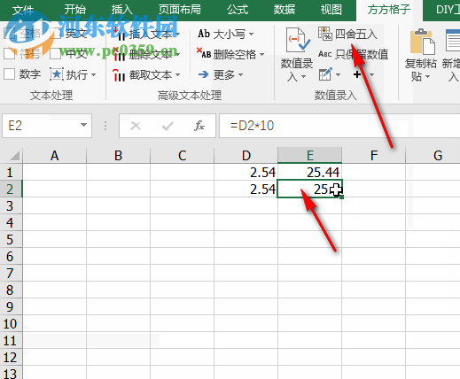Switch to the 数据 tab
Screen dimensions: 460x379
285,10
